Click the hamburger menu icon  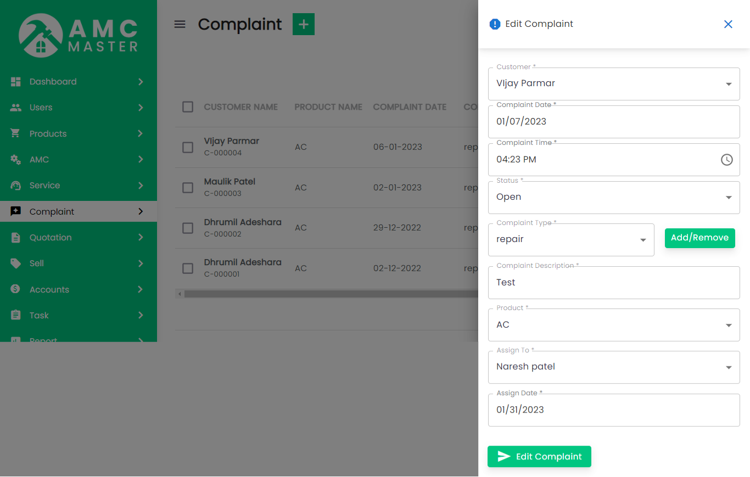pos(180,24)
